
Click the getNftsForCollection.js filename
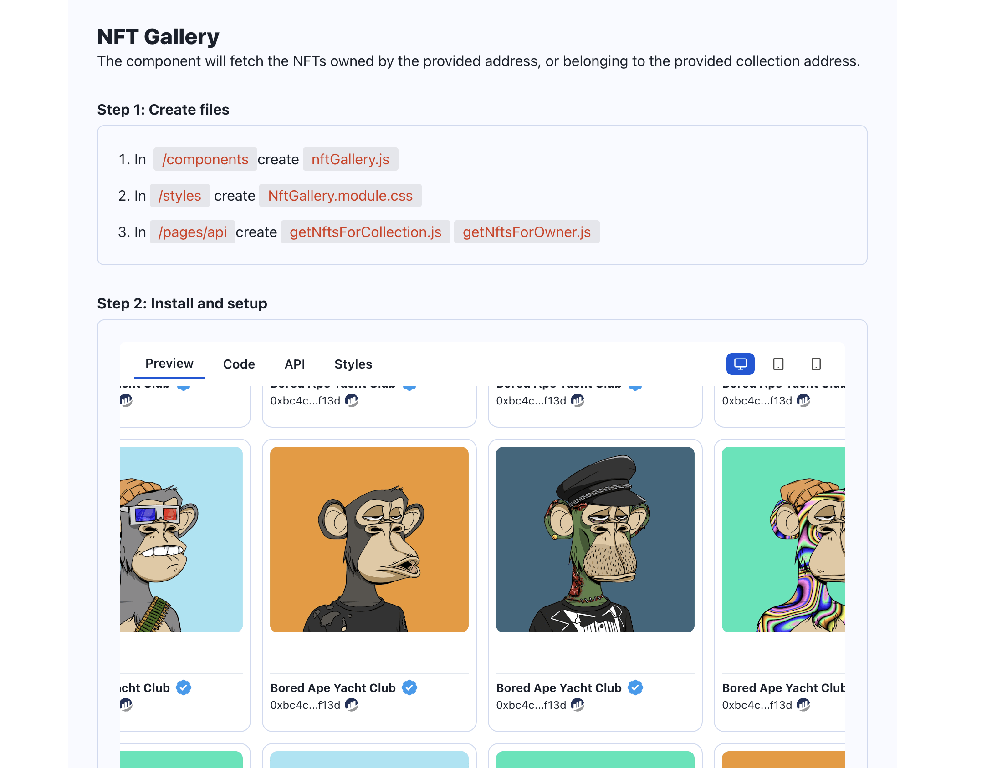point(365,232)
